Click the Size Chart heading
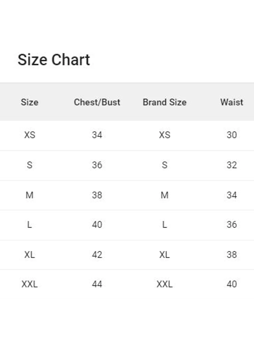Image resolution: width=254 pixels, height=338 pixels. pyautogui.click(x=54, y=60)
